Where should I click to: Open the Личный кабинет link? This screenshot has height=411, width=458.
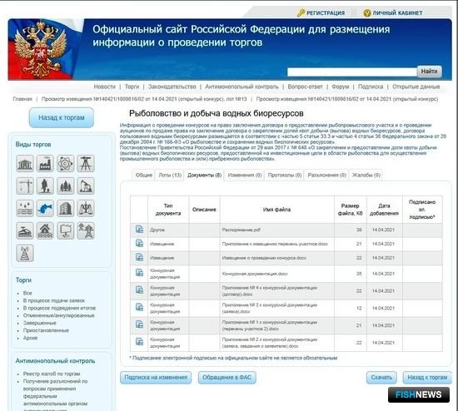pyautogui.click(x=397, y=12)
